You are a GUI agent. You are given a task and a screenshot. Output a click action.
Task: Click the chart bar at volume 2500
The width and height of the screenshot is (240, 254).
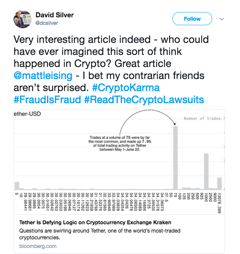[x=206, y=171]
